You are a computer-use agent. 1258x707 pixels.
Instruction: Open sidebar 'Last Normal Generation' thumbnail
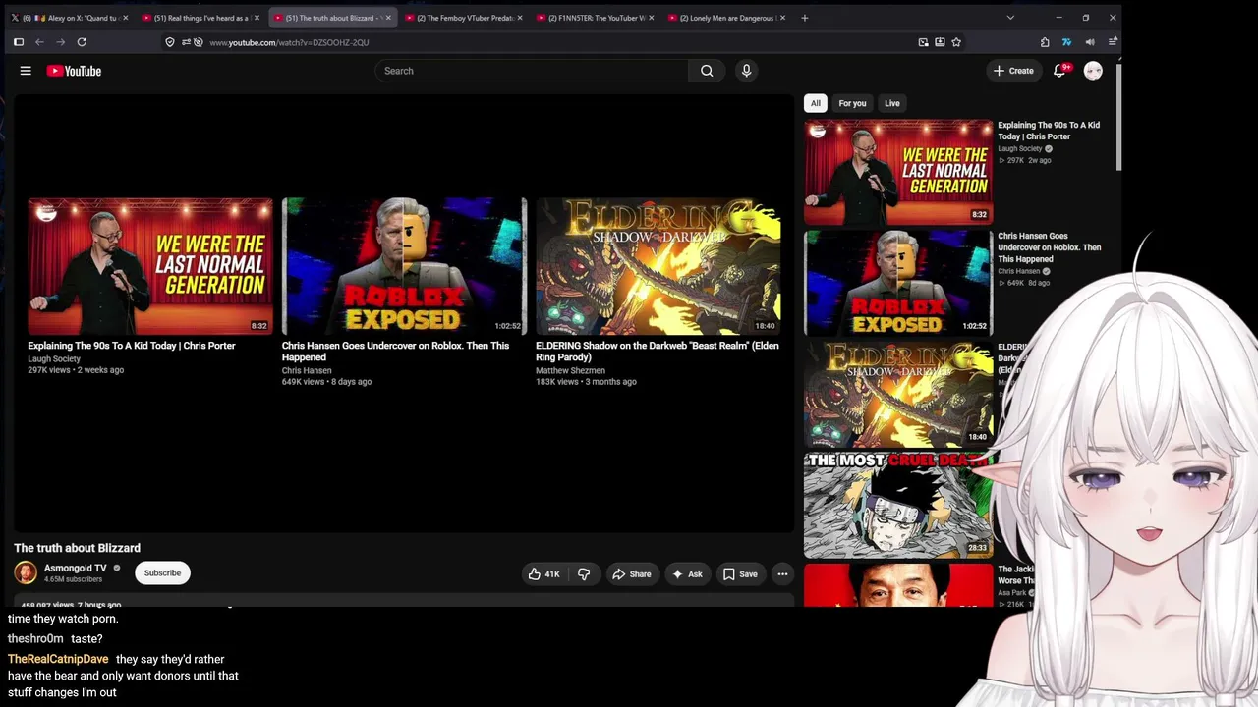click(898, 172)
